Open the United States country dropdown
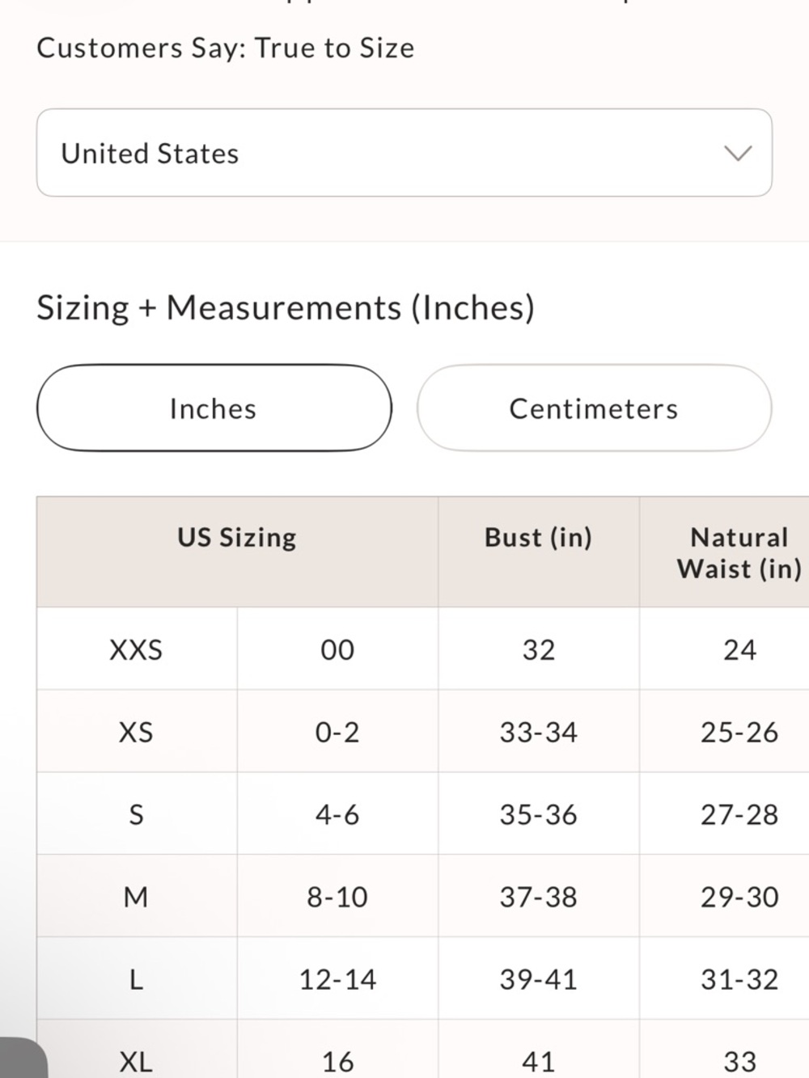 click(403, 153)
